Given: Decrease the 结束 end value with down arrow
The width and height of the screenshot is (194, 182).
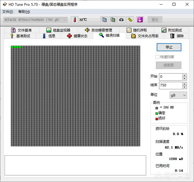Looking at the screenshot, I should coord(184,87).
